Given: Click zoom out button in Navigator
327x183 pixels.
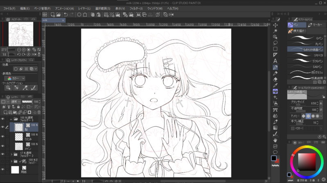Looking at the screenshot, I should pos(19,50).
